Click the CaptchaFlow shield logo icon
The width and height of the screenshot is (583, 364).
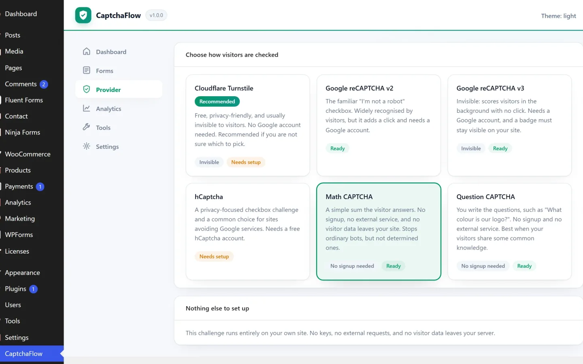[83, 15]
